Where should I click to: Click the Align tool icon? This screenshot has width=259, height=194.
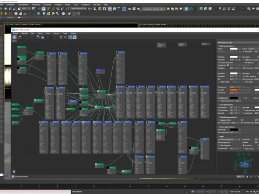click(94, 9)
